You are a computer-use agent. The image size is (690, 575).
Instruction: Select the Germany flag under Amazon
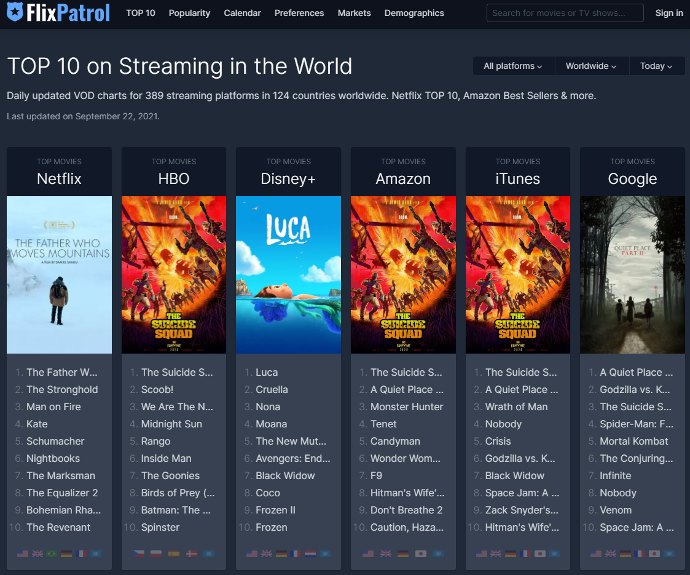point(403,554)
